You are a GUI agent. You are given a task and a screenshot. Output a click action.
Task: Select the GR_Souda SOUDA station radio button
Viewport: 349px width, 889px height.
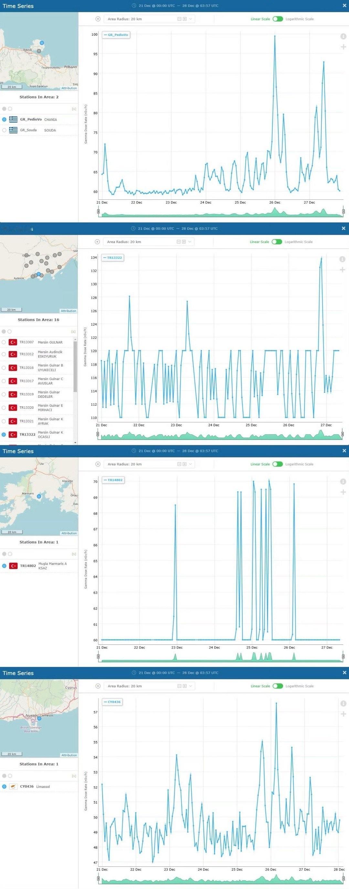coord(4,130)
